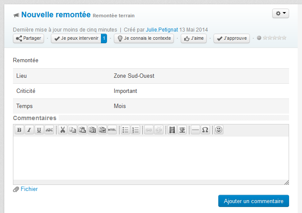This screenshot has height=213, width=302.
Task: Insert a horizontal rule line
Action: pos(195,130)
